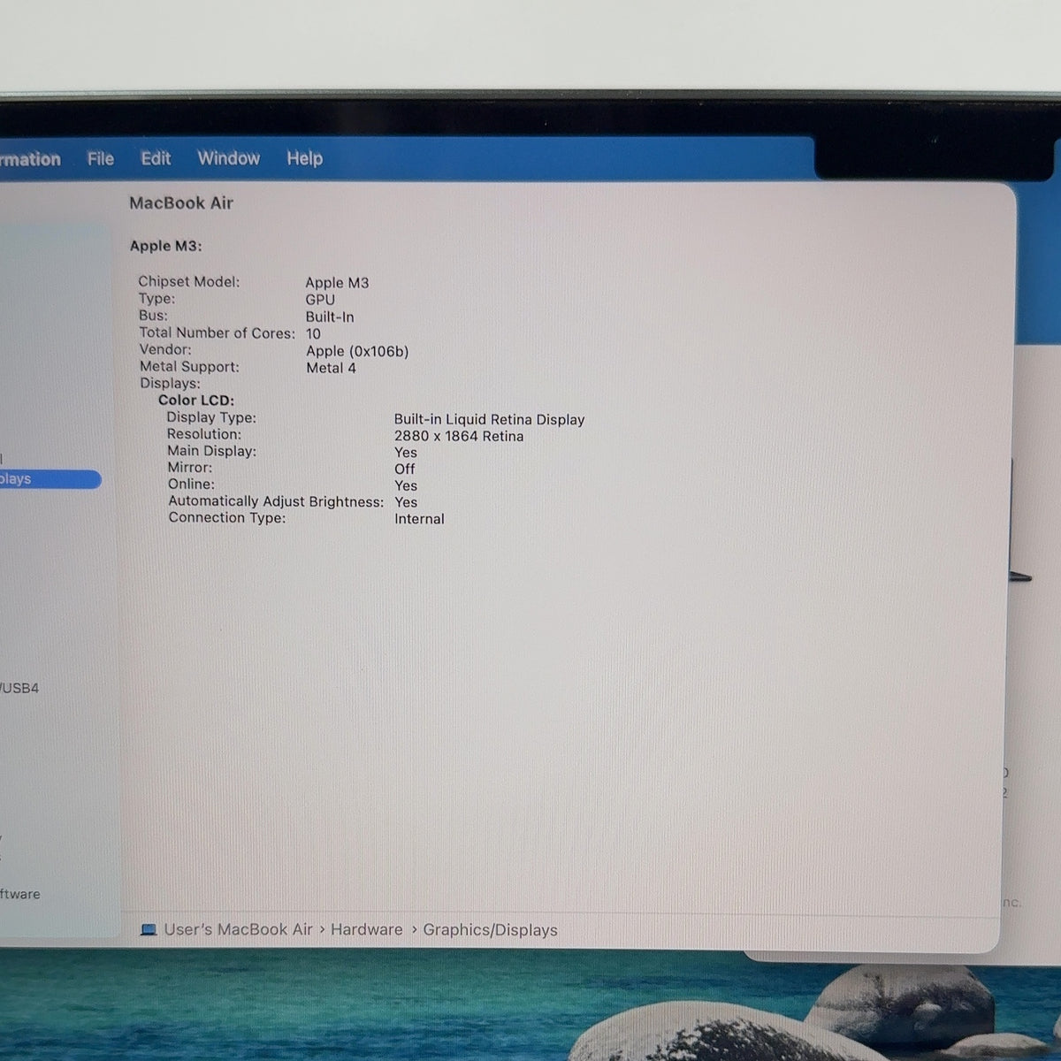Select the Mirror value "Off"
The width and height of the screenshot is (1061, 1061).
pyautogui.click(x=405, y=469)
